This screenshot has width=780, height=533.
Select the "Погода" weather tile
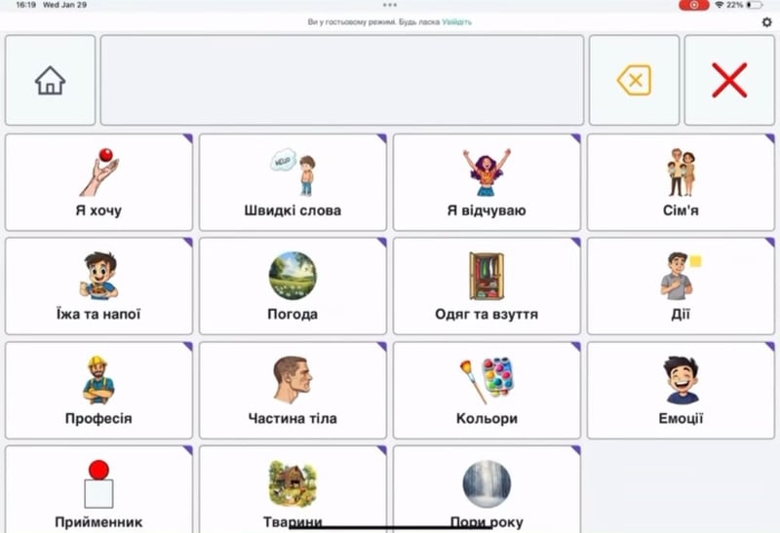(x=292, y=286)
